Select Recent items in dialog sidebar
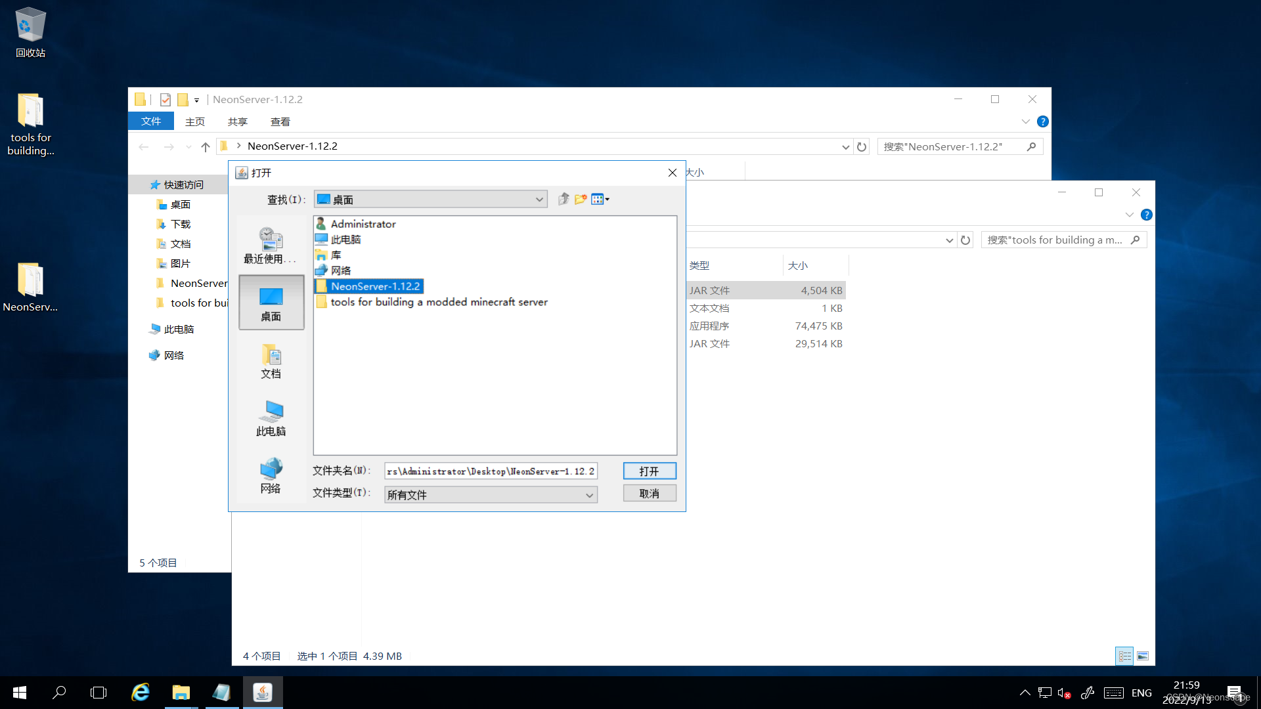 pyautogui.click(x=271, y=246)
